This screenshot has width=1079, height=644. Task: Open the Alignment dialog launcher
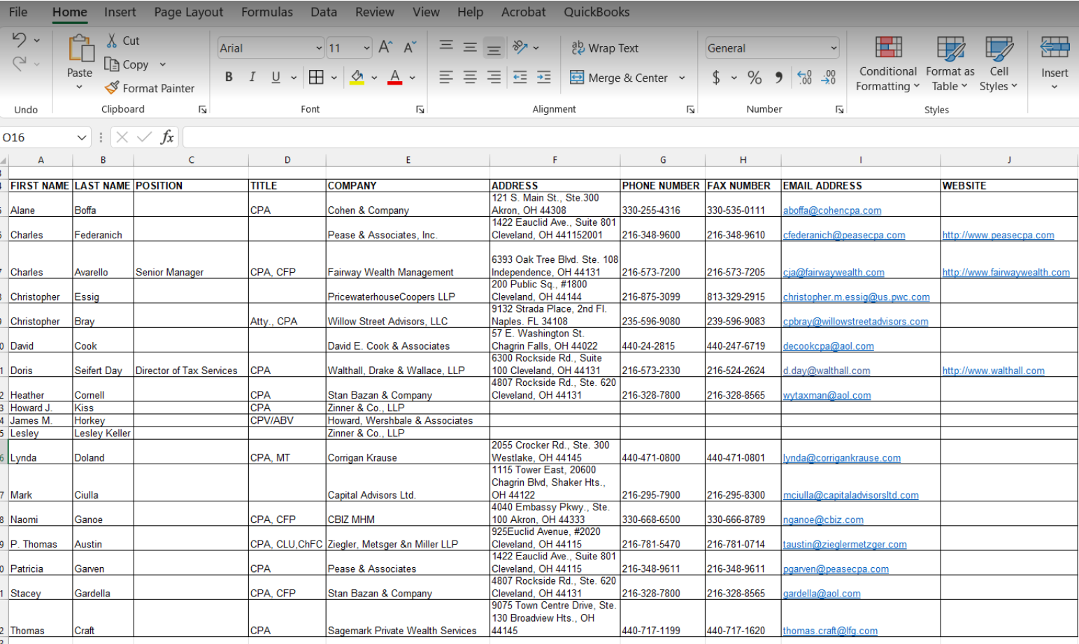click(x=690, y=109)
